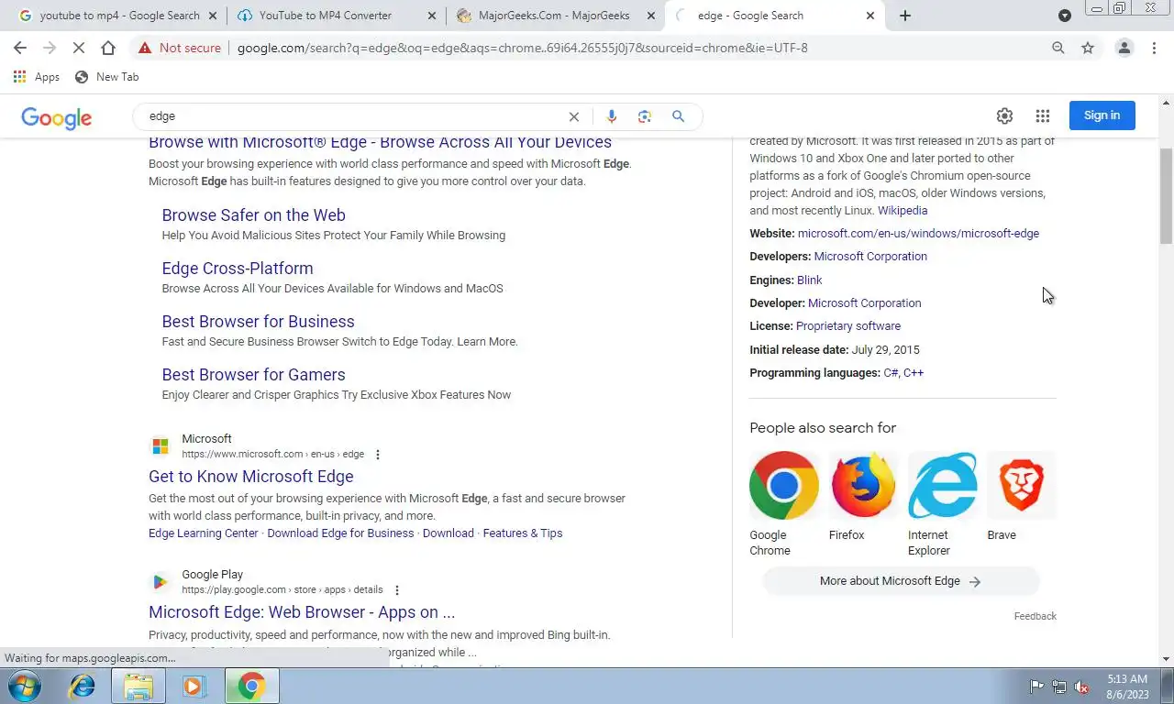Open the zoom magnifier icon in address bar
This screenshot has height=704, width=1174.
tap(1058, 48)
